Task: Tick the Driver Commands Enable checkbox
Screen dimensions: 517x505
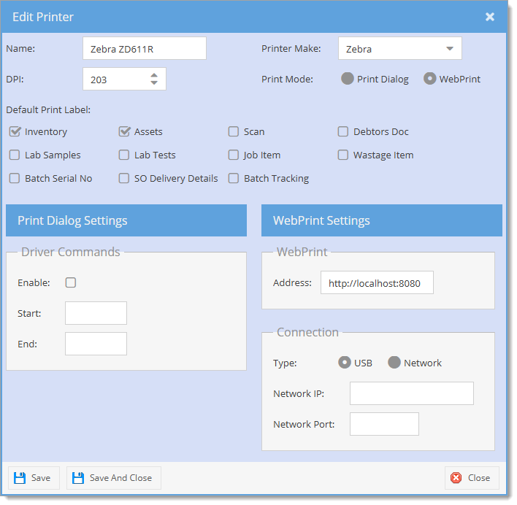Action: tap(71, 282)
